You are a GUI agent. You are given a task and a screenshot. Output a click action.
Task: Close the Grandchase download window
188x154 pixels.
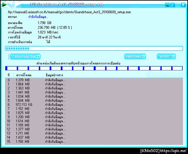click(183, 5)
